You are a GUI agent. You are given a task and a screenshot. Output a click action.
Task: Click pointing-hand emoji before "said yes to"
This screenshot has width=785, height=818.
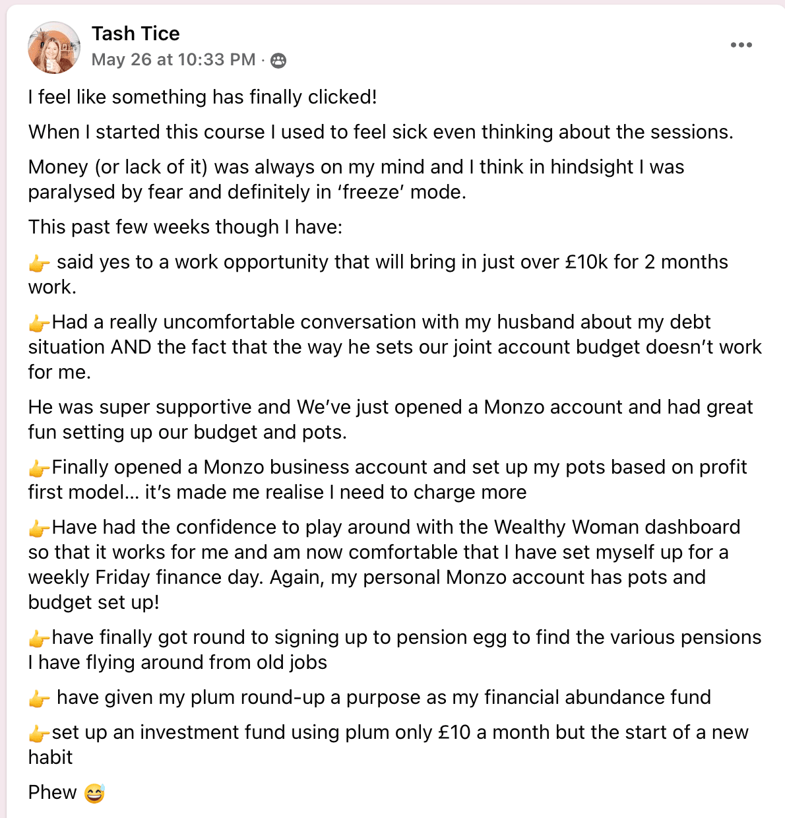click(39, 263)
